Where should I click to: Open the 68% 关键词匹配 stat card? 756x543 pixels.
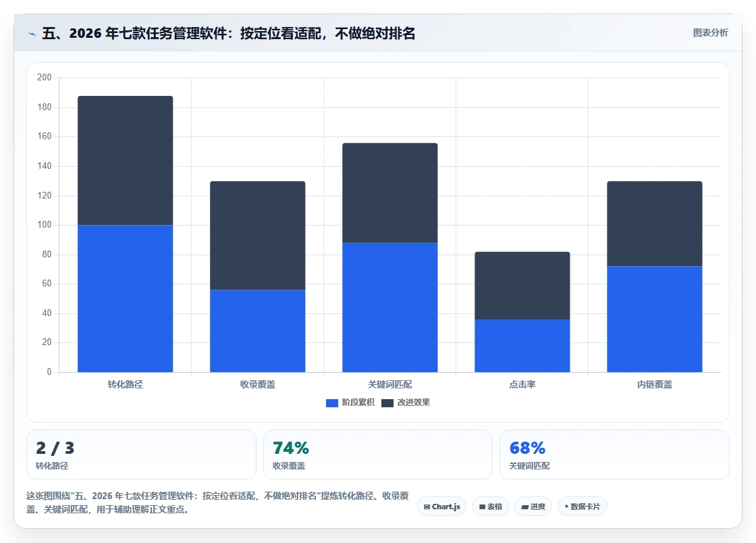(x=615, y=455)
